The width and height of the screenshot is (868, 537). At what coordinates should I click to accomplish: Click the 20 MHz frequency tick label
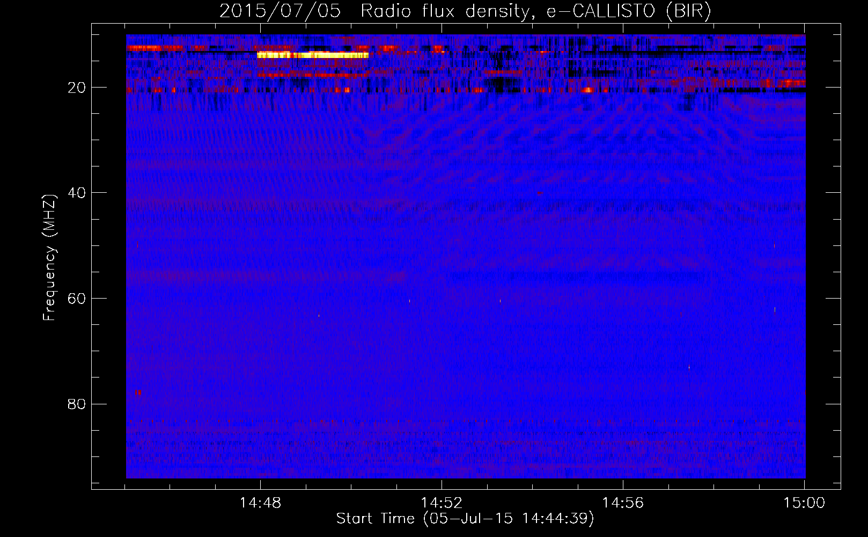[77, 88]
